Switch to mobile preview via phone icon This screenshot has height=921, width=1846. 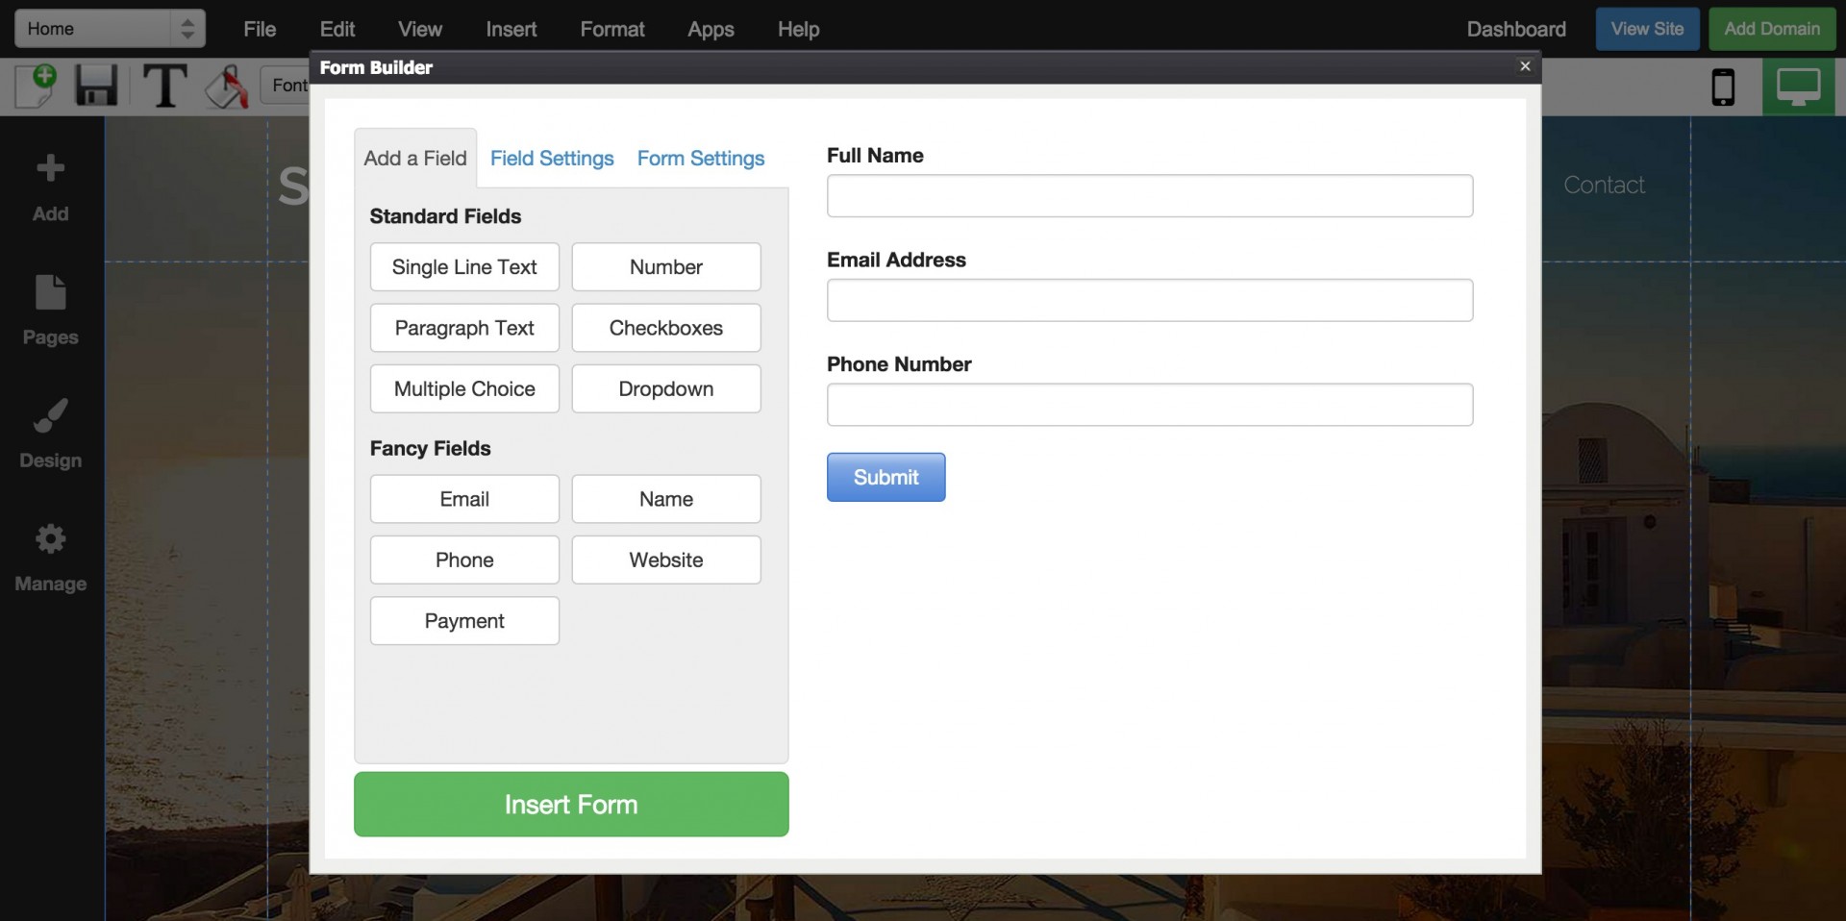tap(1724, 86)
